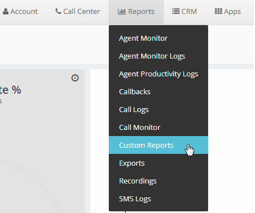Click the Apps grid icon
The width and height of the screenshot is (255, 213).
[x=218, y=11]
